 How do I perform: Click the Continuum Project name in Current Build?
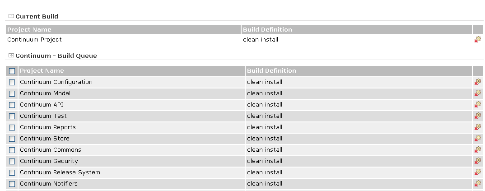34,40
